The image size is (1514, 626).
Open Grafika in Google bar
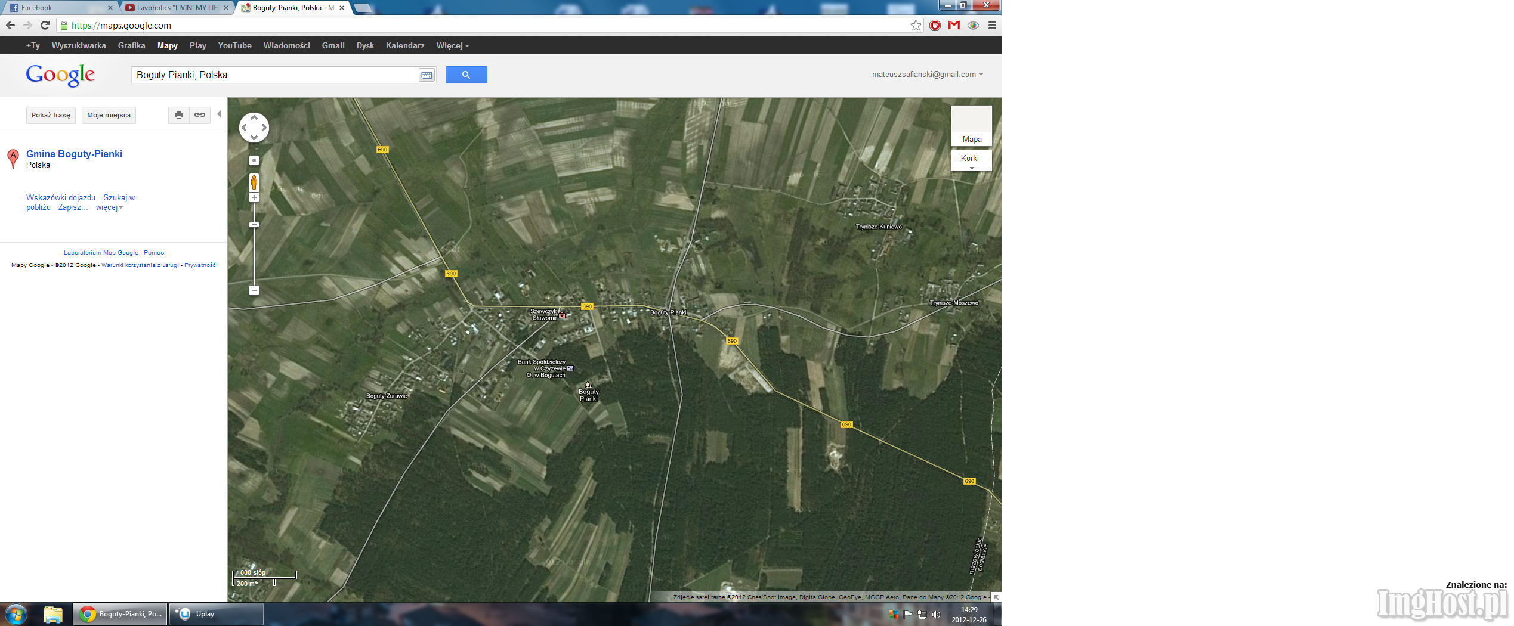[x=132, y=45]
